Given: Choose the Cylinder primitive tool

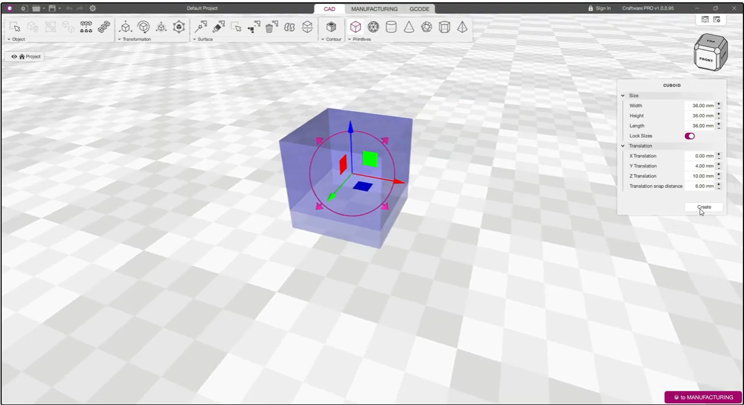Looking at the screenshot, I should [391, 27].
